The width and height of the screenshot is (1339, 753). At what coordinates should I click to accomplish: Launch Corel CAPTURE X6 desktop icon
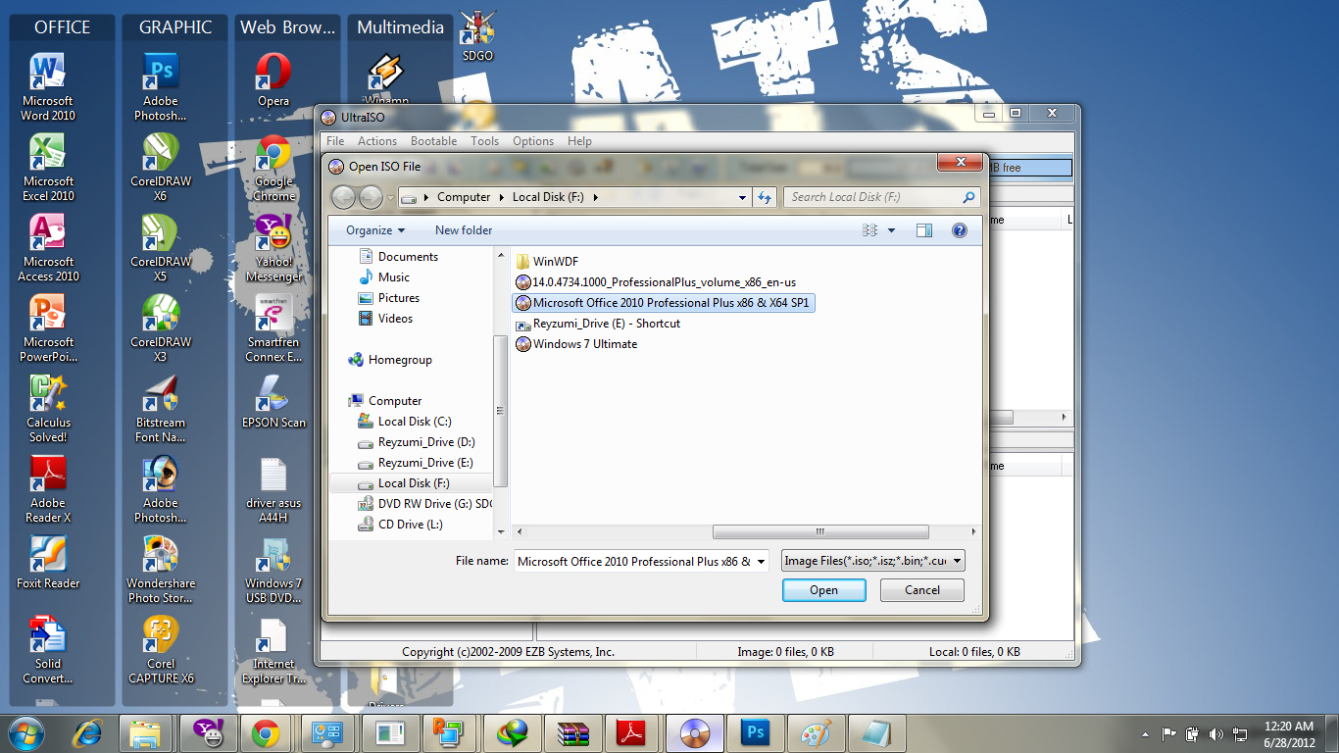click(x=161, y=649)
